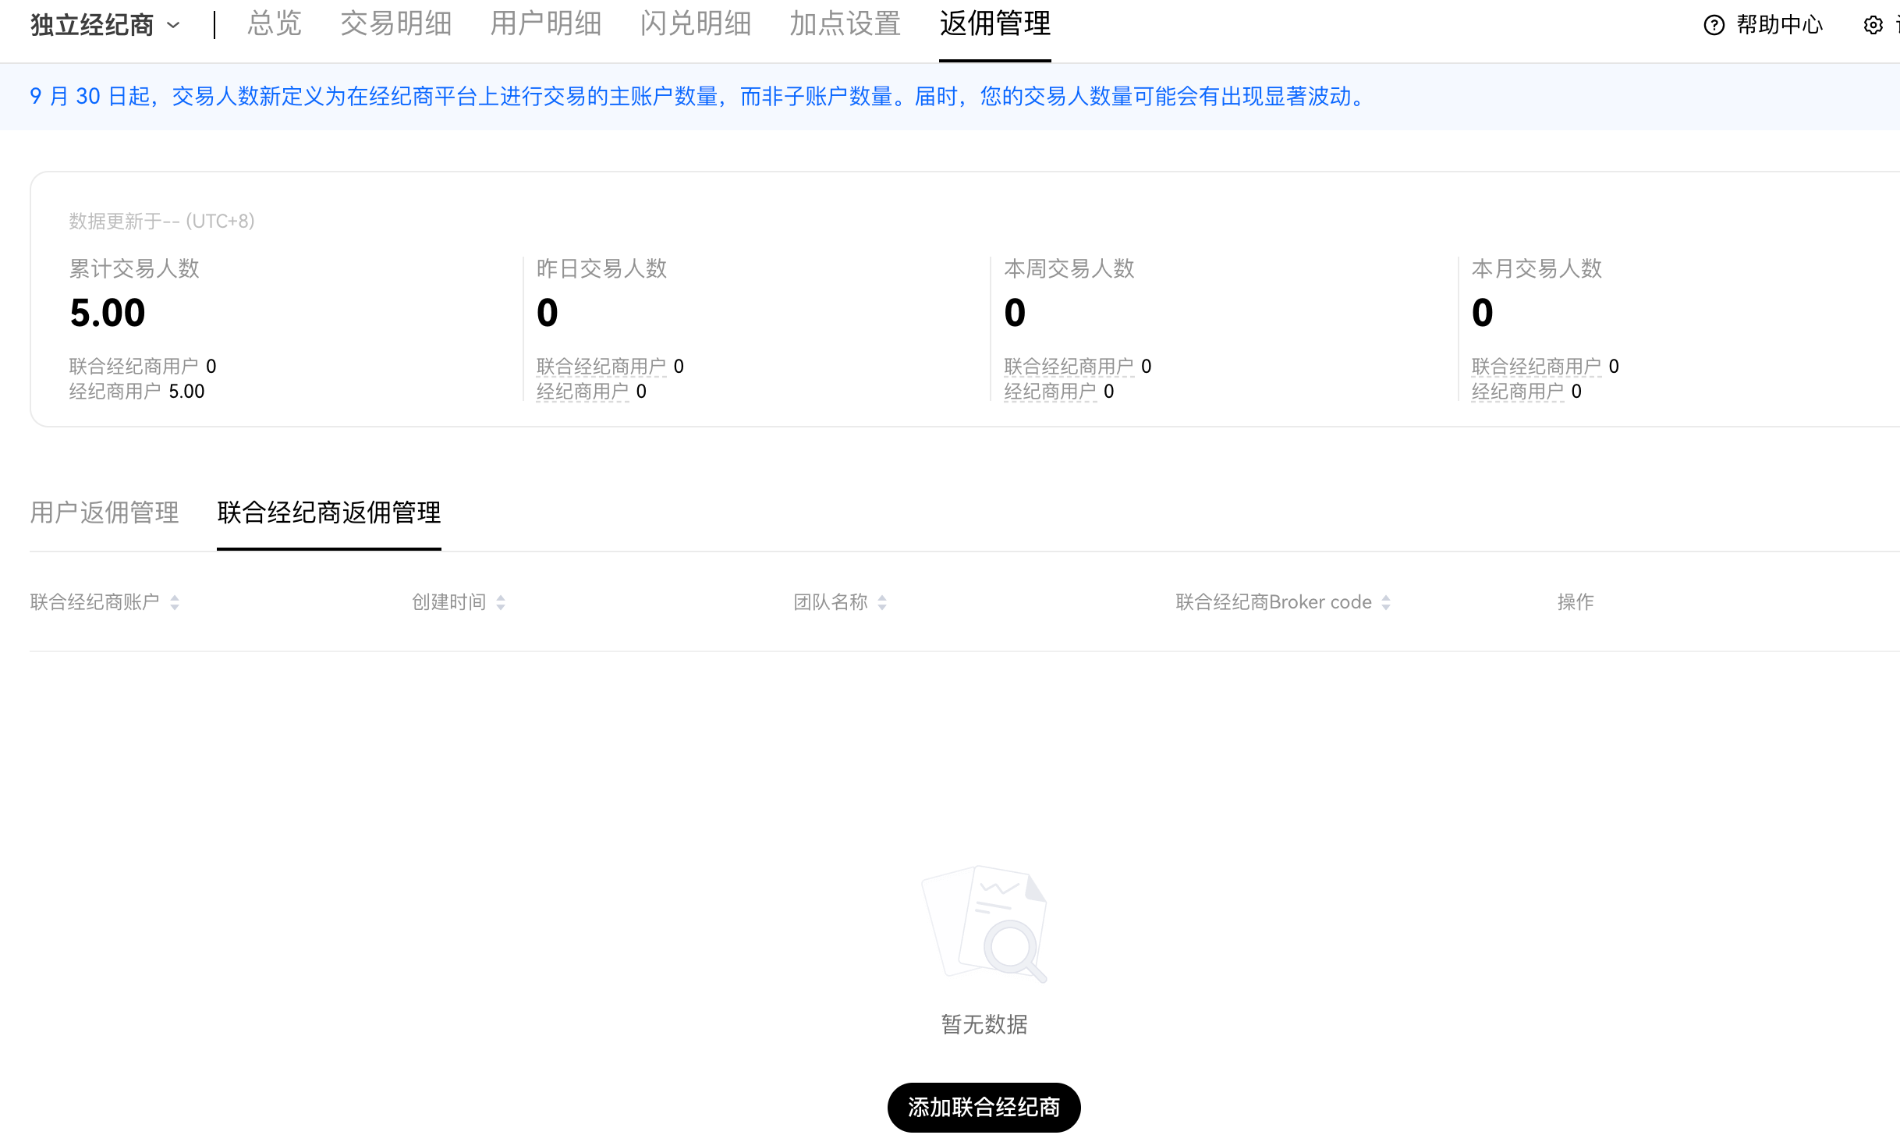Image resolution: width=1900 pixels, height=1142 pixels.
Task: Sort by 联合经纪商账户 column arrows
Action: [175, 602]
